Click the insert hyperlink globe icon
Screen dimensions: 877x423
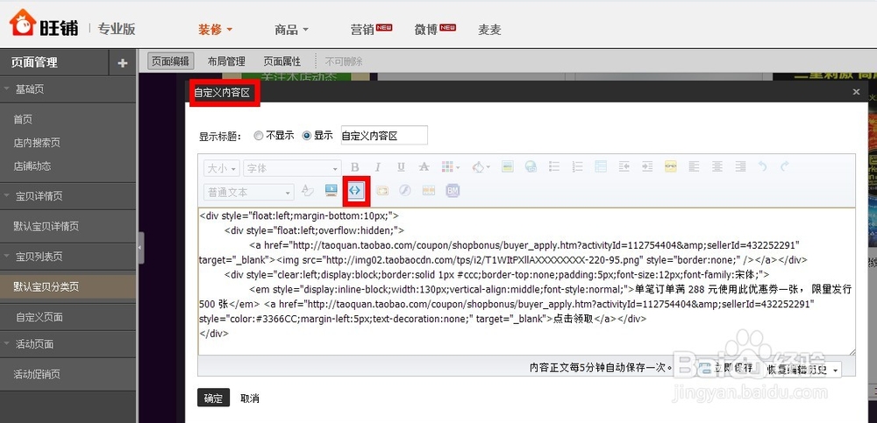tap(531, 166)
